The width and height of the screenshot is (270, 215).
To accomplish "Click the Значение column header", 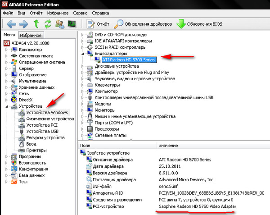I will pyautogui.click(x=213, y=146).
